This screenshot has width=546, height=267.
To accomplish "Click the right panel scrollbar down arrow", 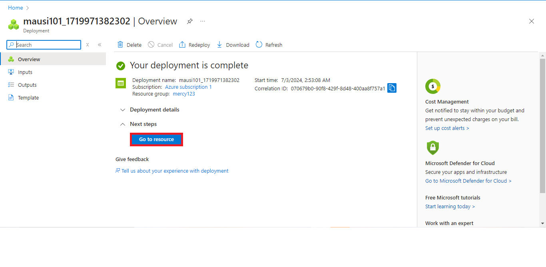I will 542,223.
